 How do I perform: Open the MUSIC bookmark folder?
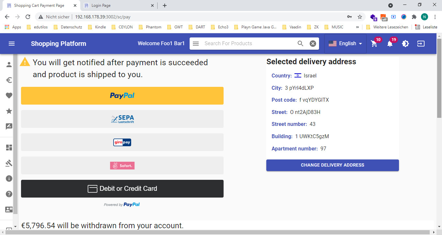click(334, 27)
